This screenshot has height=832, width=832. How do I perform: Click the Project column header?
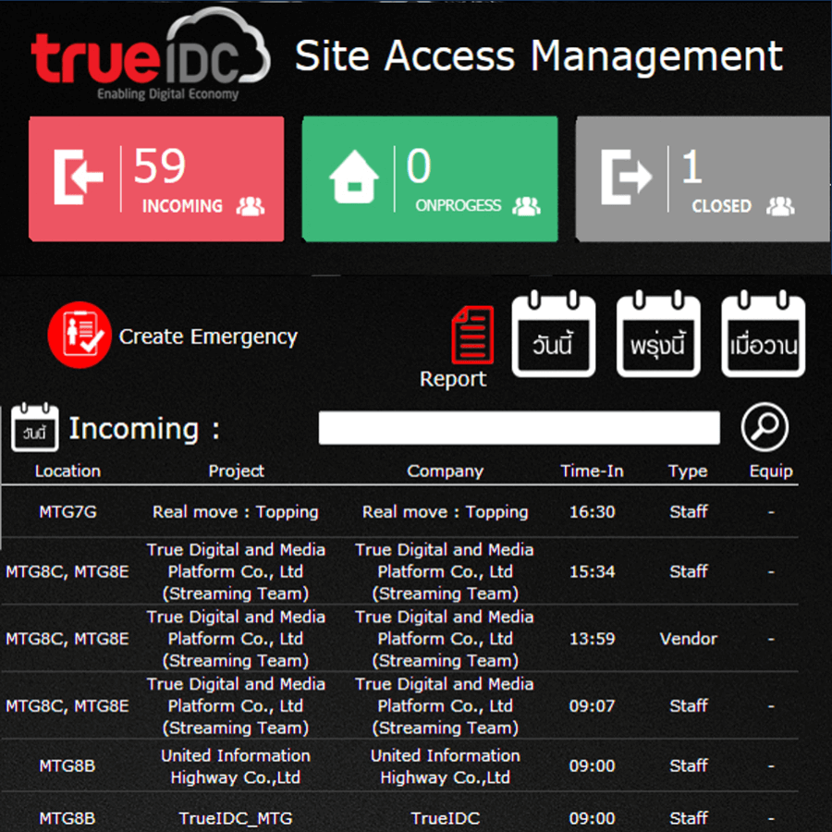click(236, 471)
